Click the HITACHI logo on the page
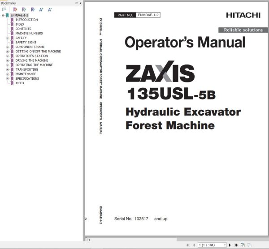 pyautogui.click(x=243, y=15)
